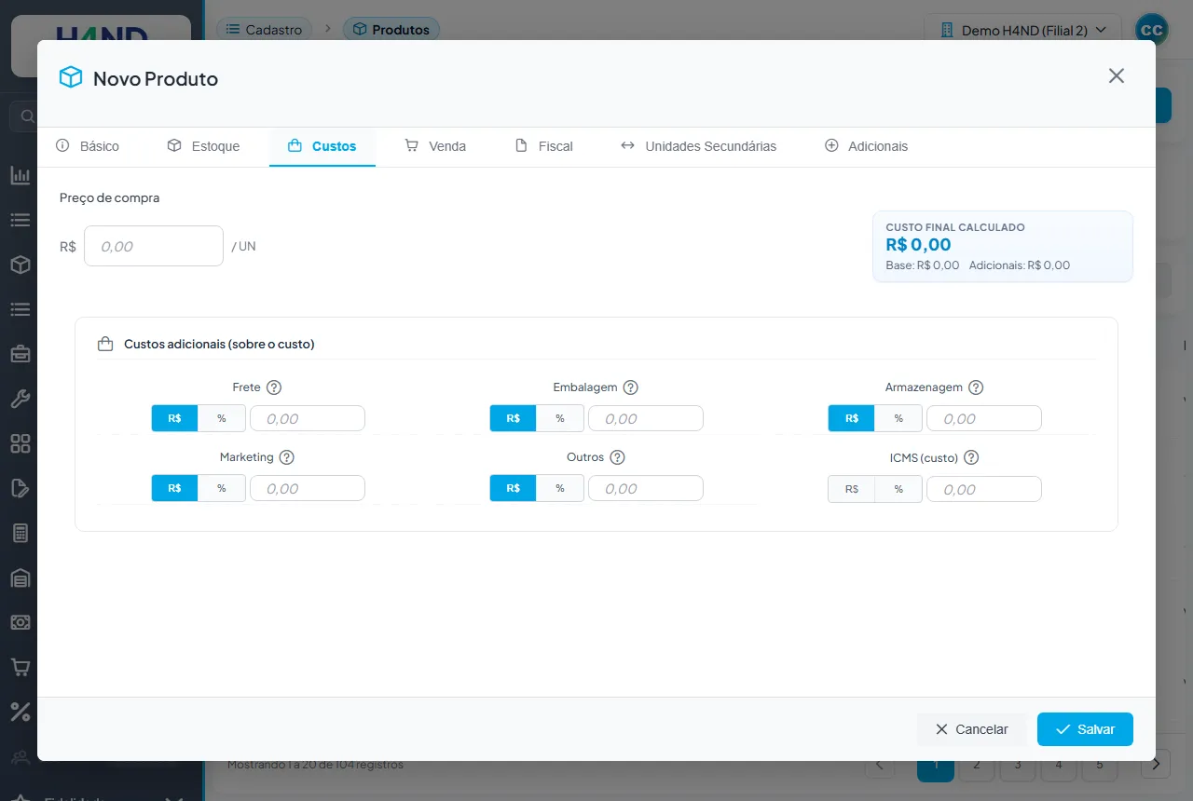Viewport: 1193px width, 801px height.
Task: Click the shopping cart icon in sidebar
Action: (21, 667)
